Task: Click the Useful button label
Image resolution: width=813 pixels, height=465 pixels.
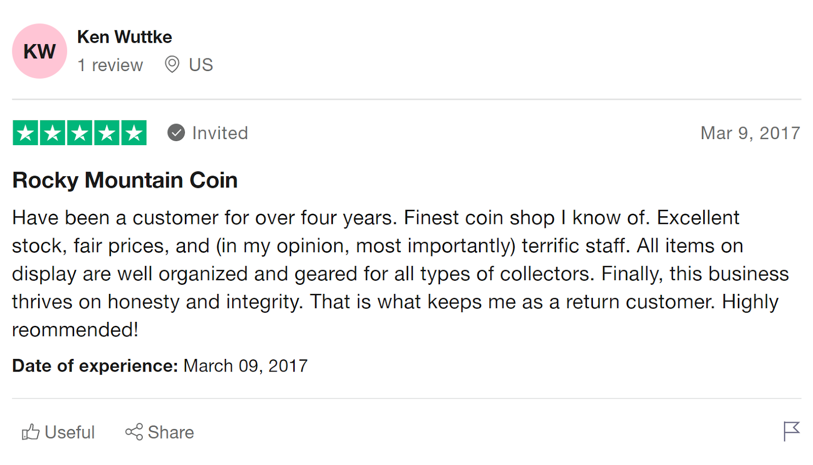Action: click(70, 433)
